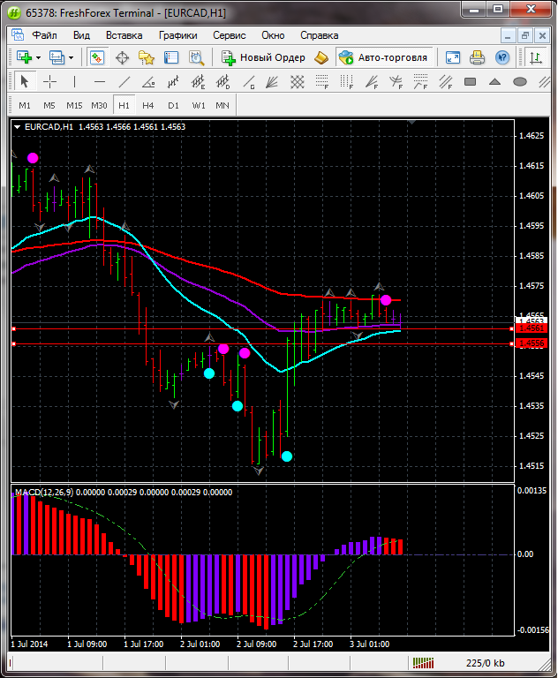Open the New Chart dropdown arrow
The image size is (558, 678).
[x=38, y=57]
